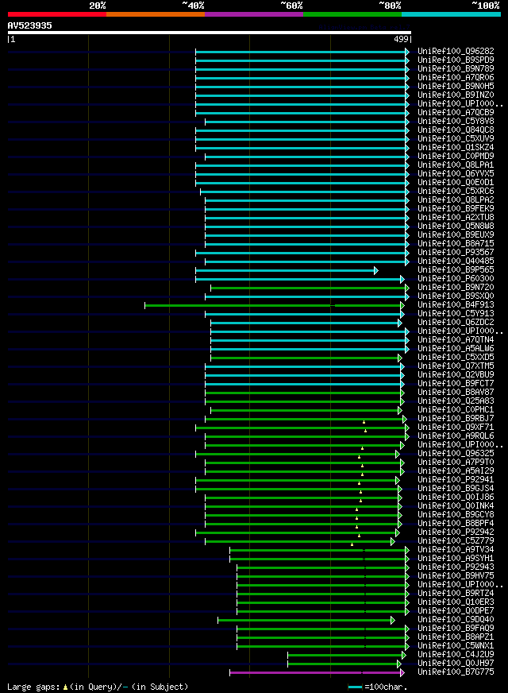Click arrowhead ending the Q6ZDC2 bar
Screen dimensions: 508x693
[x=400, y=323]
